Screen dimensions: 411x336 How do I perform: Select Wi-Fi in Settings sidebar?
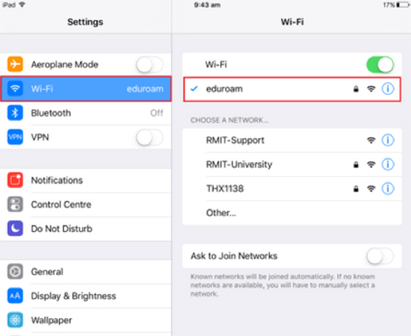tap(86, 89)
